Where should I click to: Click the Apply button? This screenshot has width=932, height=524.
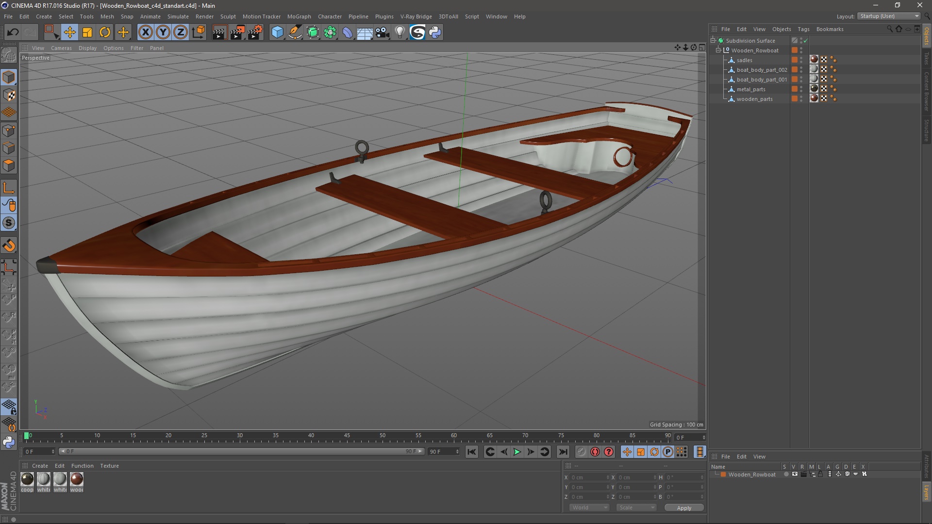684,508
